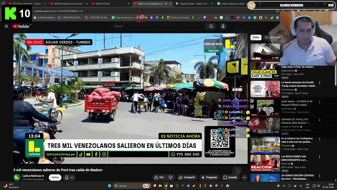Open options for Soda Stereo video
Image resolution: width=337 pixels, height=190 pixels.
tap(320, 102)
